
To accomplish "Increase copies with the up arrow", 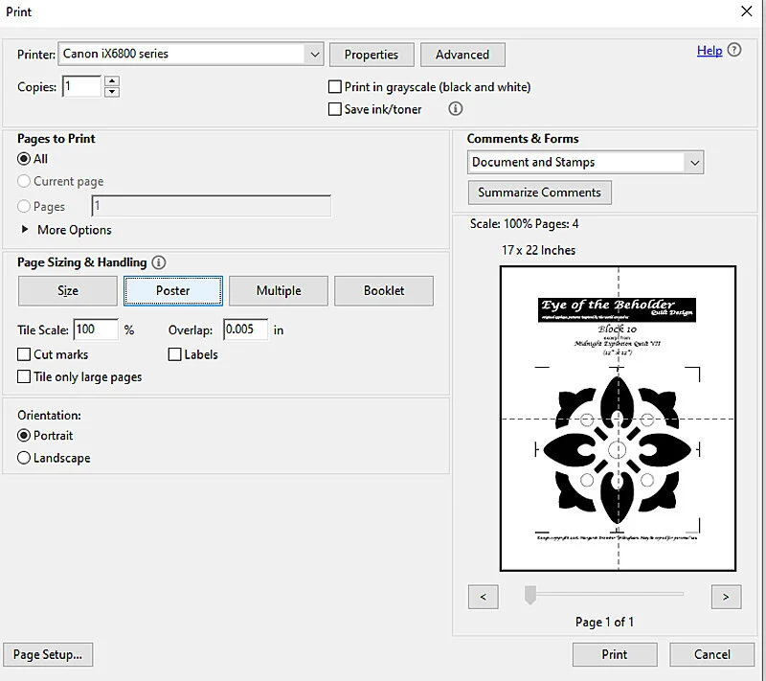I will tap(112, 81).
